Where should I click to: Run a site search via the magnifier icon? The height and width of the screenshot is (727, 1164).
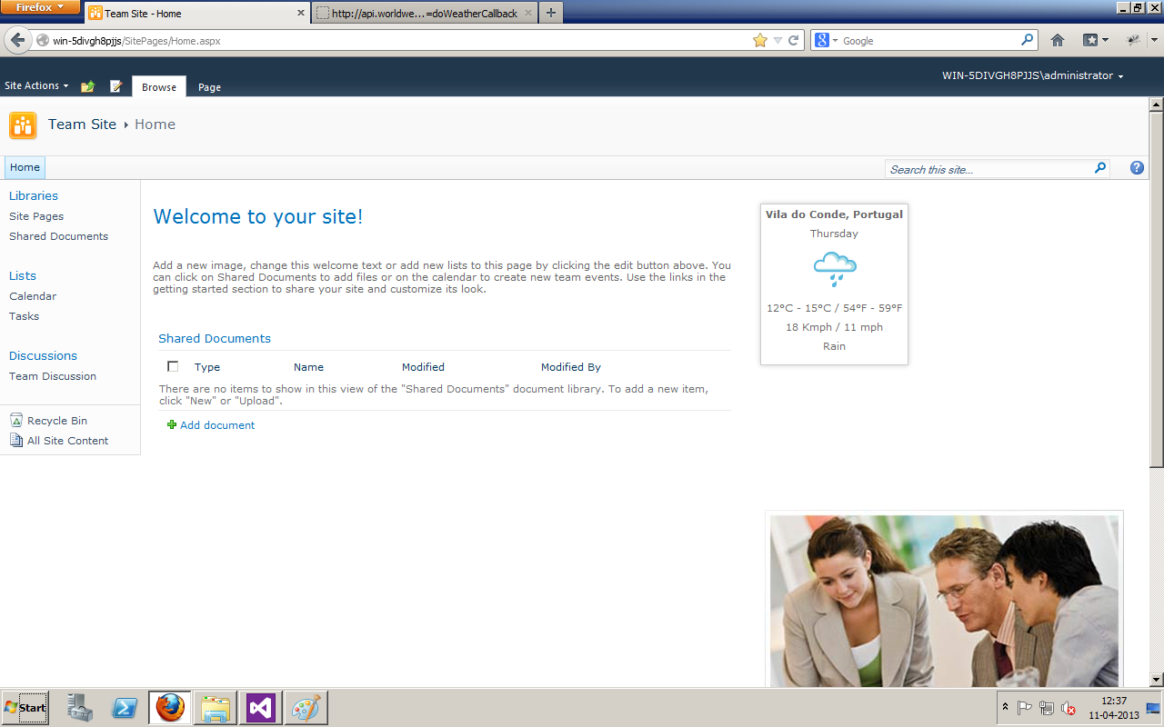pyautogui.click(x=1099, y=168)
